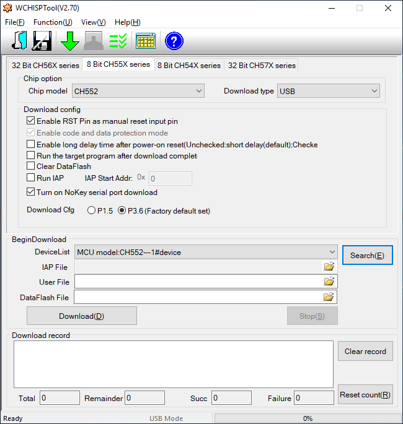Click the Download(D) button
The image size is (403, 424).
[x=81, y=316]
